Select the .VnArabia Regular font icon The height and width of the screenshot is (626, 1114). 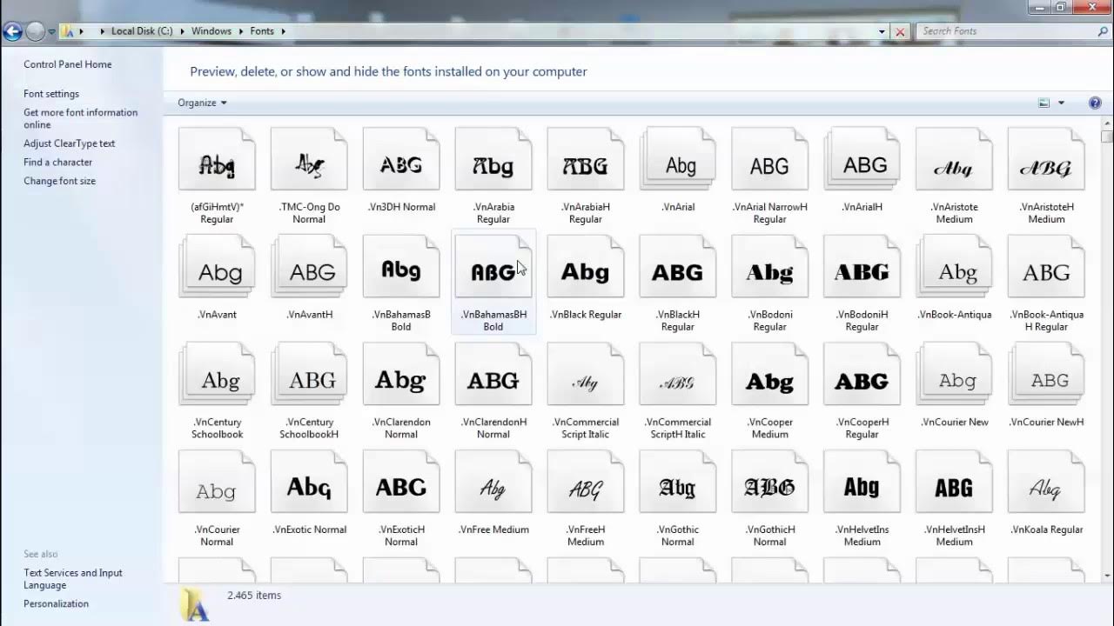tap(493, 159)
